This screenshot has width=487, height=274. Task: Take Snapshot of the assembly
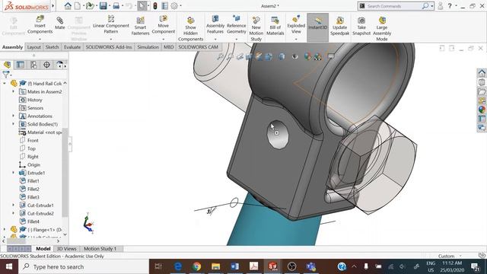[x=361, y=26]
